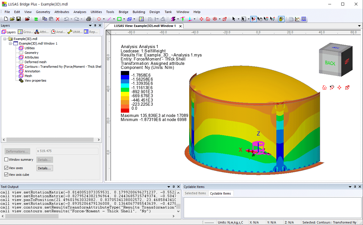
Task: Click the Details button beside View axes
Action: (x=45, y=168)
